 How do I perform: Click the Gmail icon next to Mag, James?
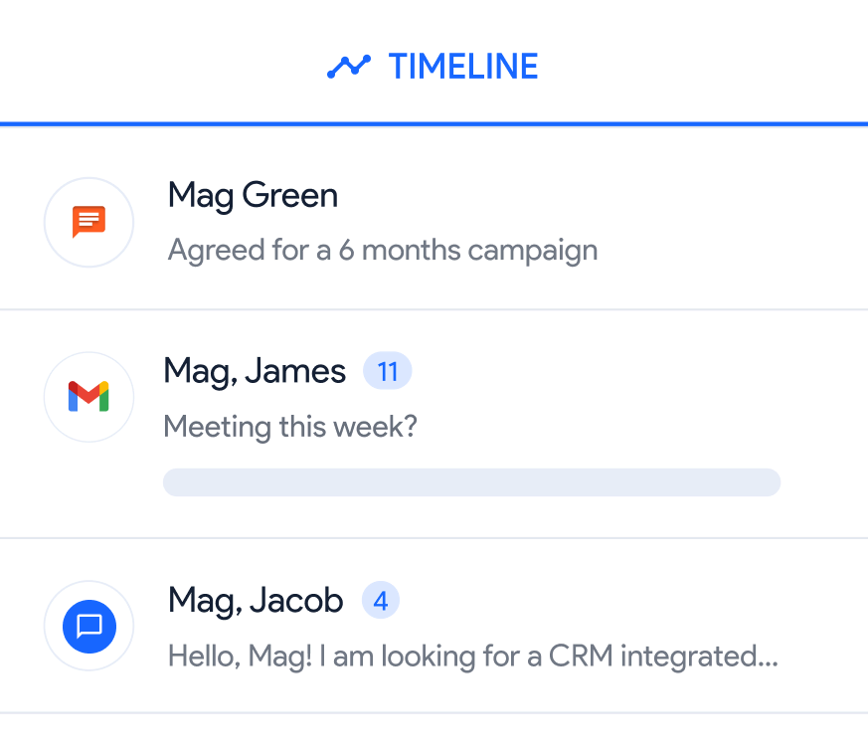pos(88,396)
